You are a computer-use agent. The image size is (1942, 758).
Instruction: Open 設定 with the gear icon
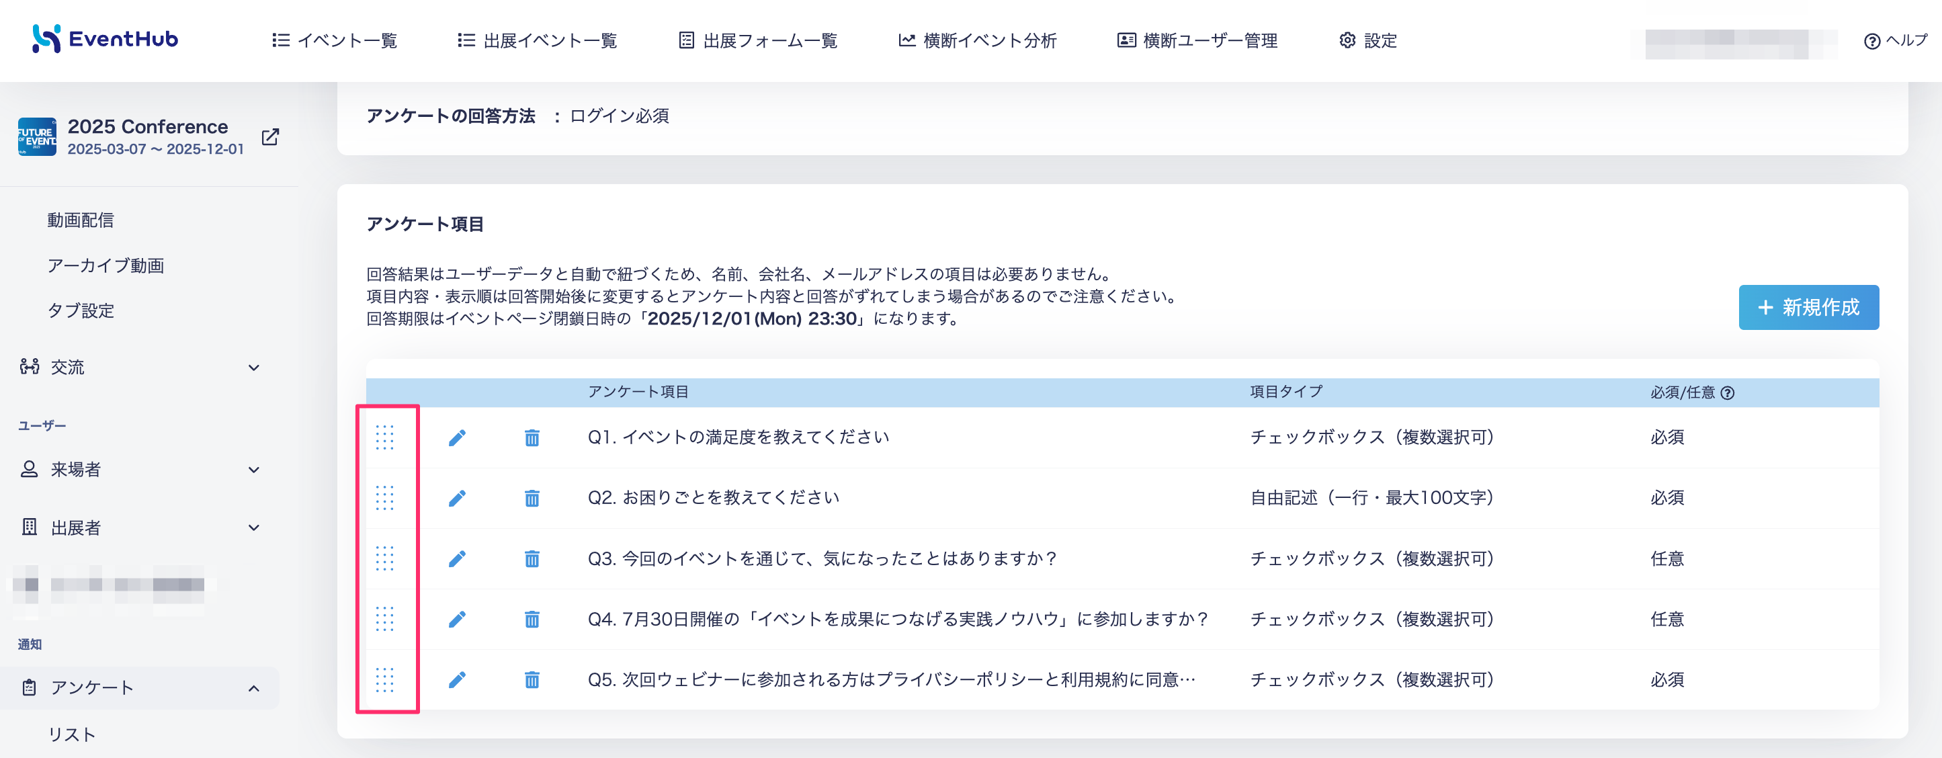click(1367, 41)
